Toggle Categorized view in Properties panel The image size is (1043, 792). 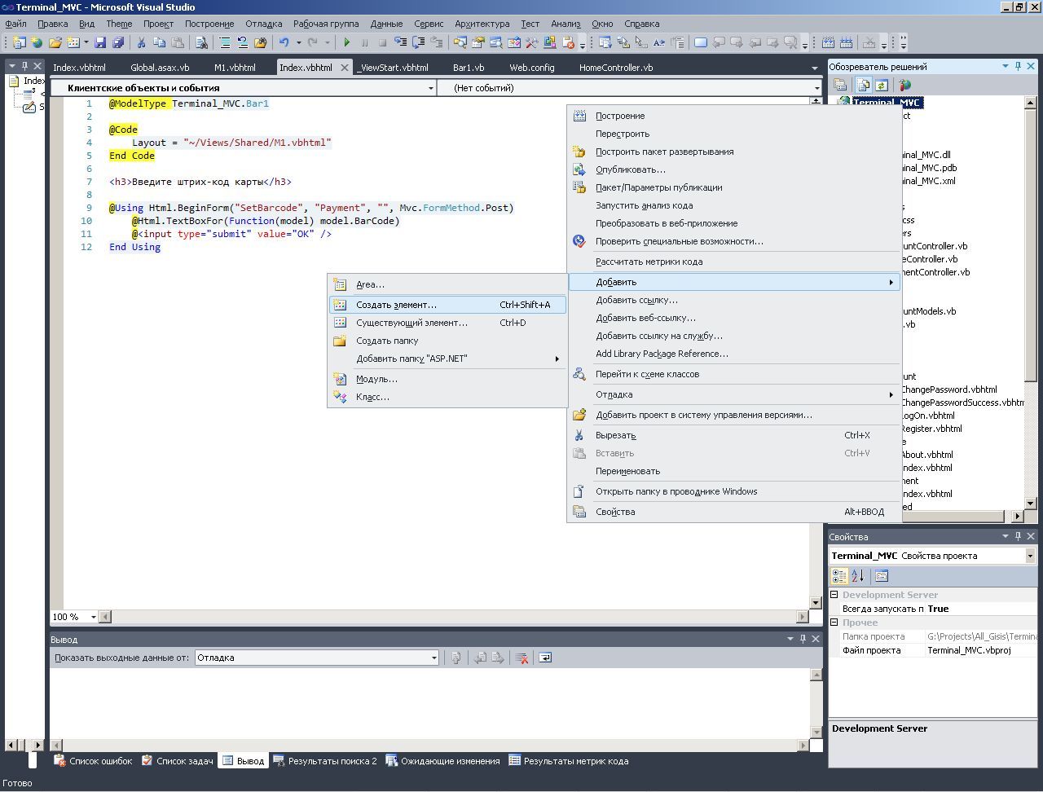(839, 576)
